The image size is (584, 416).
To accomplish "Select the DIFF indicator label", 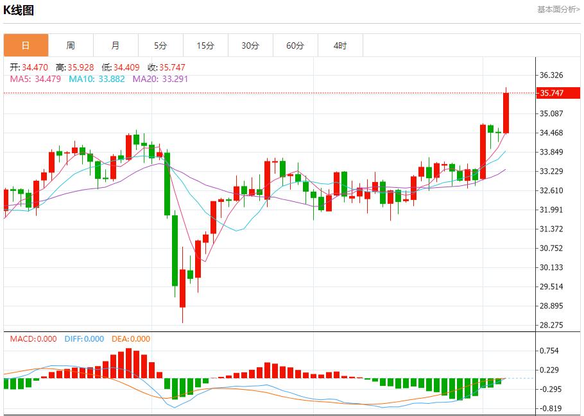I will click(84, 339).
